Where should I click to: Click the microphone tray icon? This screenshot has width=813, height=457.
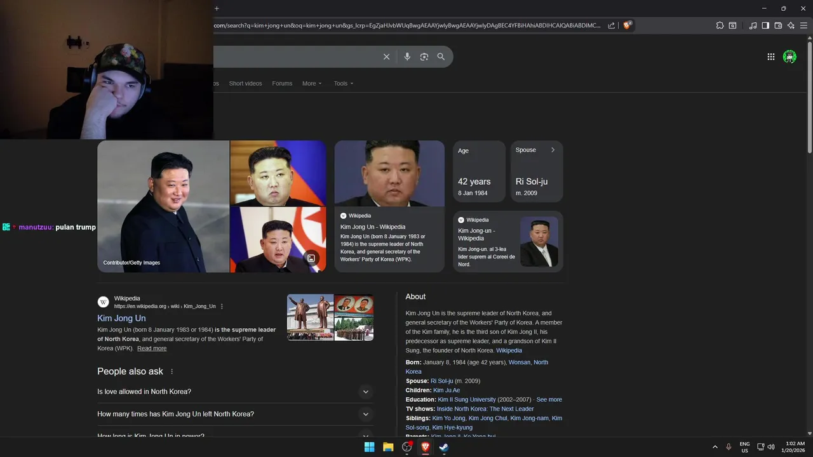[729, 447]
